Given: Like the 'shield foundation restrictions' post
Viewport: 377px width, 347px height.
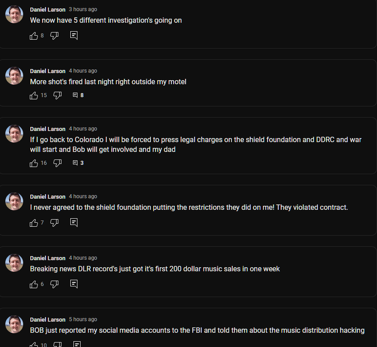Looking at the screenshot, I should click(34, 223).
